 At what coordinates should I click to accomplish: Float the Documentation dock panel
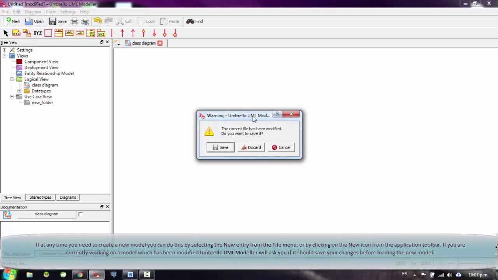(102, 207)
